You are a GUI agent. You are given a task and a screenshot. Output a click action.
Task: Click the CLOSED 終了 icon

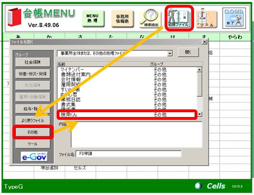coord(234,18)
